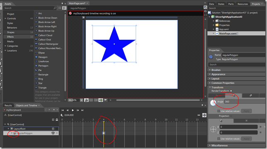Expand the Controls asset category
The height and width of the screenshot is (149, 267).
pyautogui.click(x=5, y=18)
